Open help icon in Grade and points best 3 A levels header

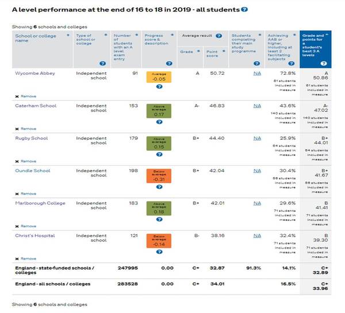coord(323,63)
